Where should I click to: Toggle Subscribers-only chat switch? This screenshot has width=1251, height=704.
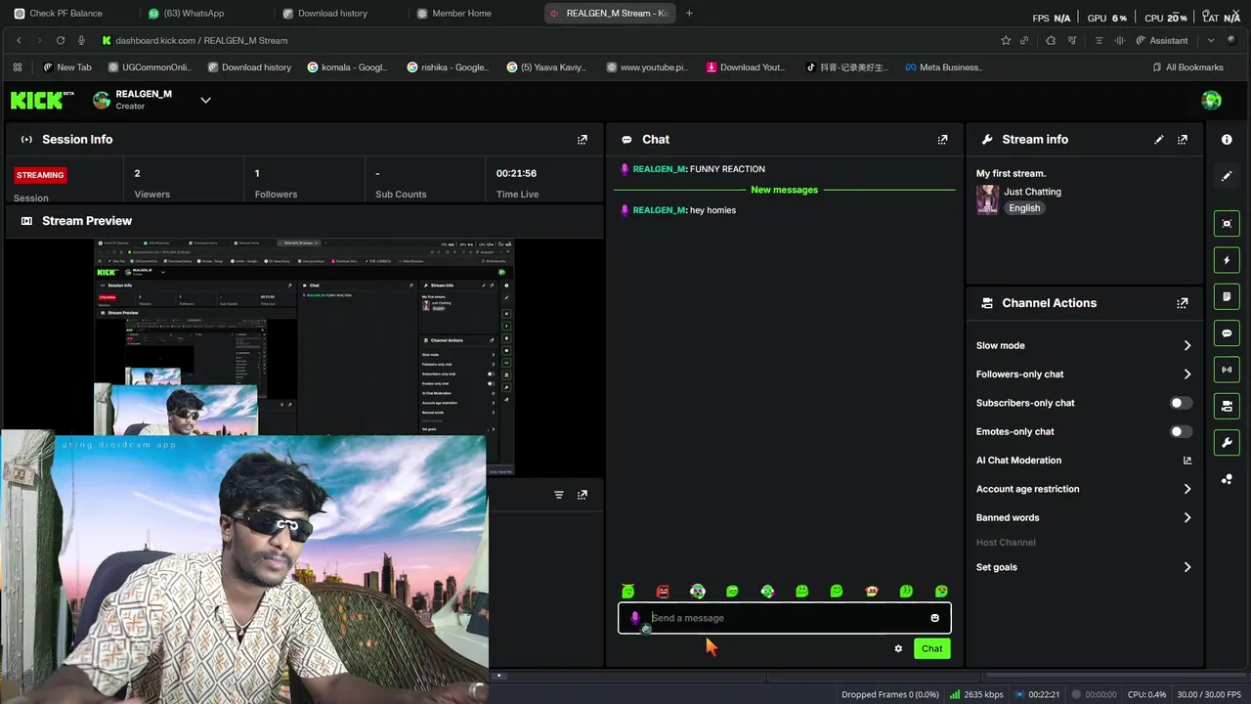[1181, 403]
